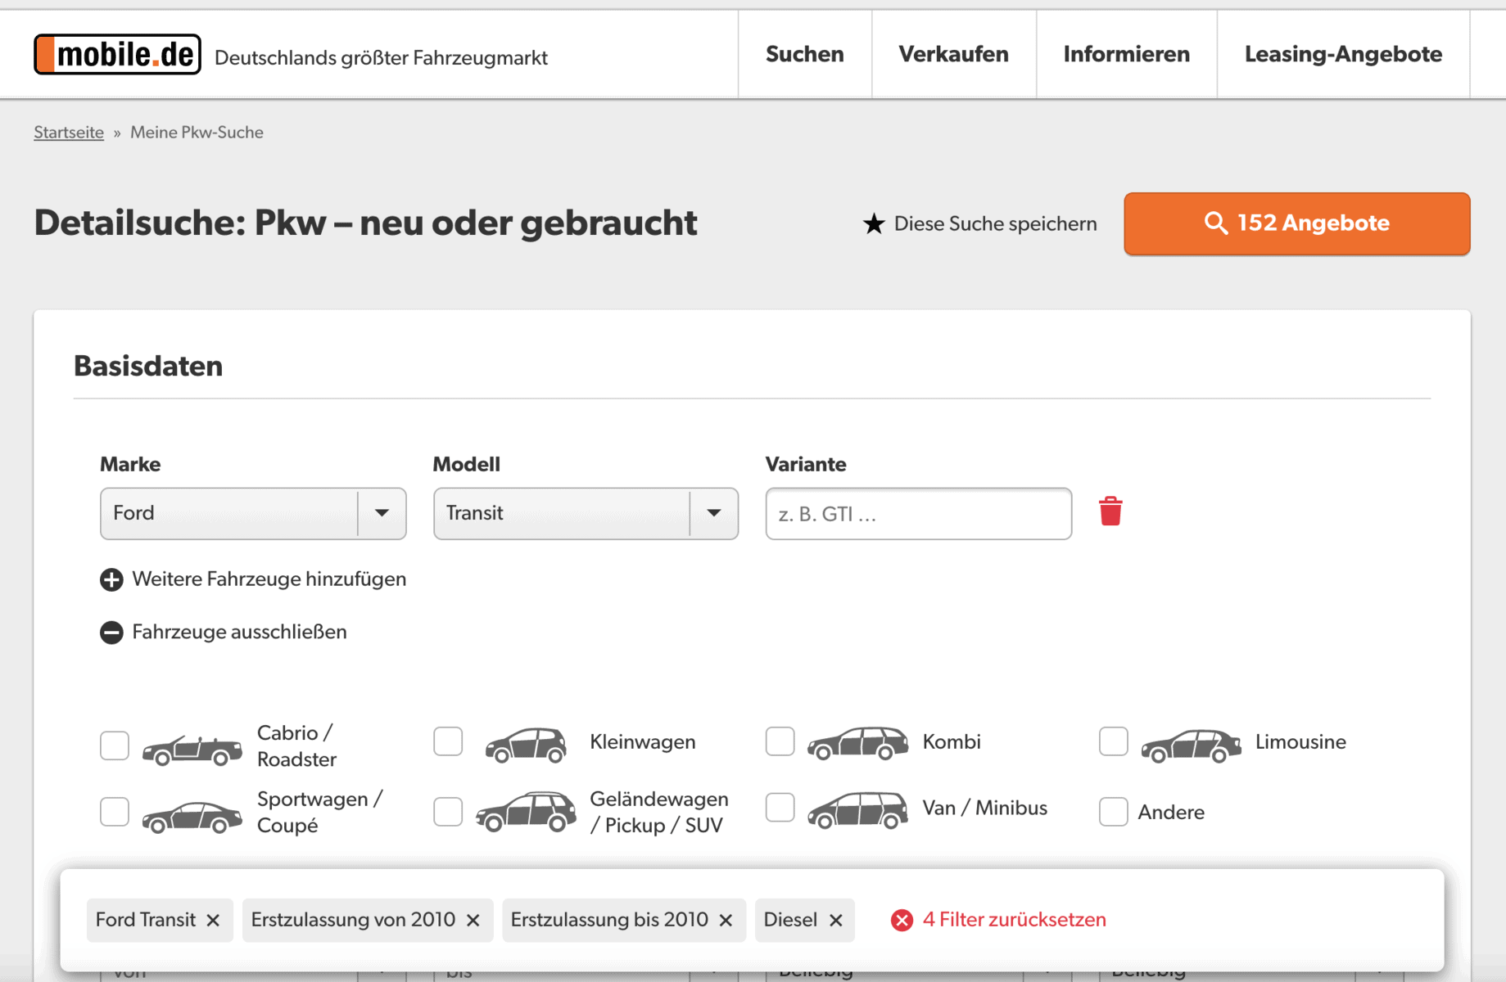This screenshot has height=982, width=1506.
Task: Check the Kombi checkbox
Action: [x=780, y=741]
